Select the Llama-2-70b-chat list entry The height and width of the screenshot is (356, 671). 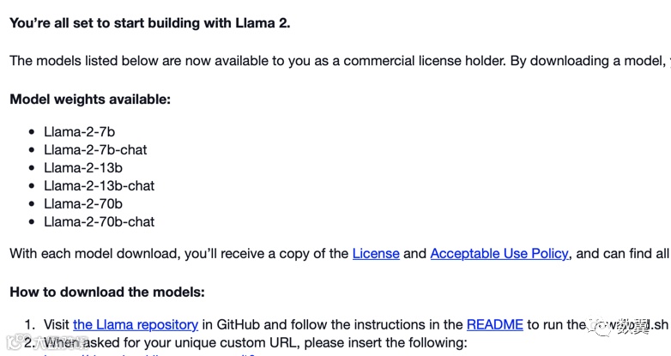point(100,221)
